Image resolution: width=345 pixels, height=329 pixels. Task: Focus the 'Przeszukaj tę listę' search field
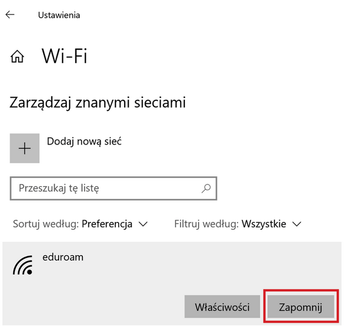tap(105, 188)
